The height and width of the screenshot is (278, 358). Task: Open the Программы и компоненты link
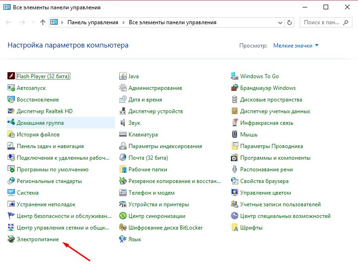tap(275, 158)
